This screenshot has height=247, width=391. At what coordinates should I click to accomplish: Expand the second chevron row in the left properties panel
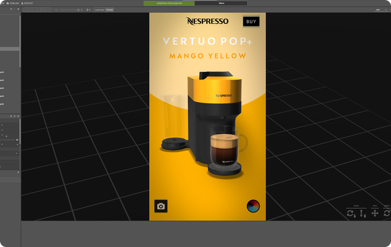tap(2, 130)
